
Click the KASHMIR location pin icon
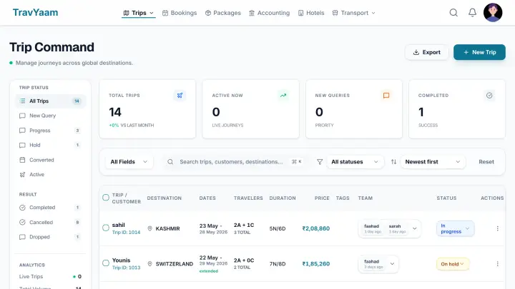click(149, 228)
